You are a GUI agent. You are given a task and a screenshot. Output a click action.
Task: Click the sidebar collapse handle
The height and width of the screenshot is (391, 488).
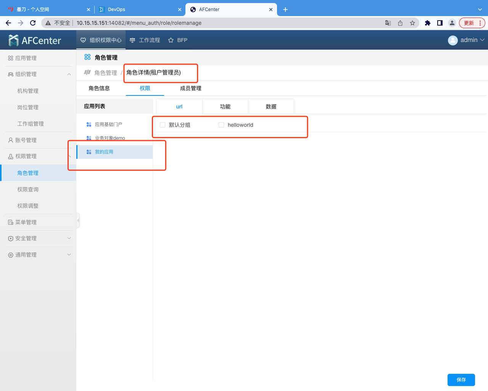pyautogui.click(x=78, y=220)
